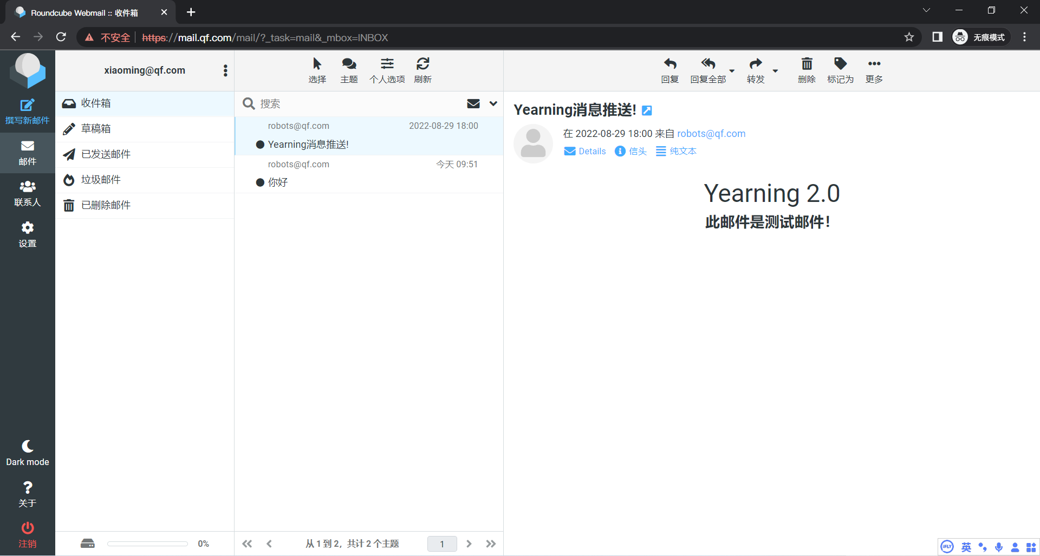Click the 搜索 search field
Viewport: 1040px width, 556px height.
point(357,103)
